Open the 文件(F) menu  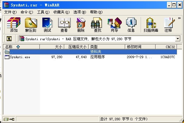click(10, 12)
